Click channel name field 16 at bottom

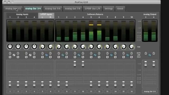point(132,92)
